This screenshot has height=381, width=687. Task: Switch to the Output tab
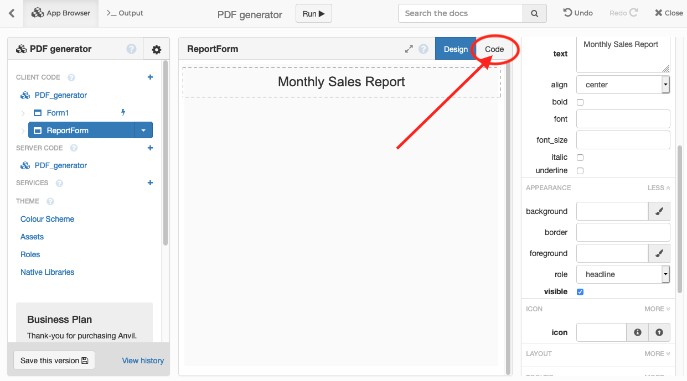pos(125,13)
